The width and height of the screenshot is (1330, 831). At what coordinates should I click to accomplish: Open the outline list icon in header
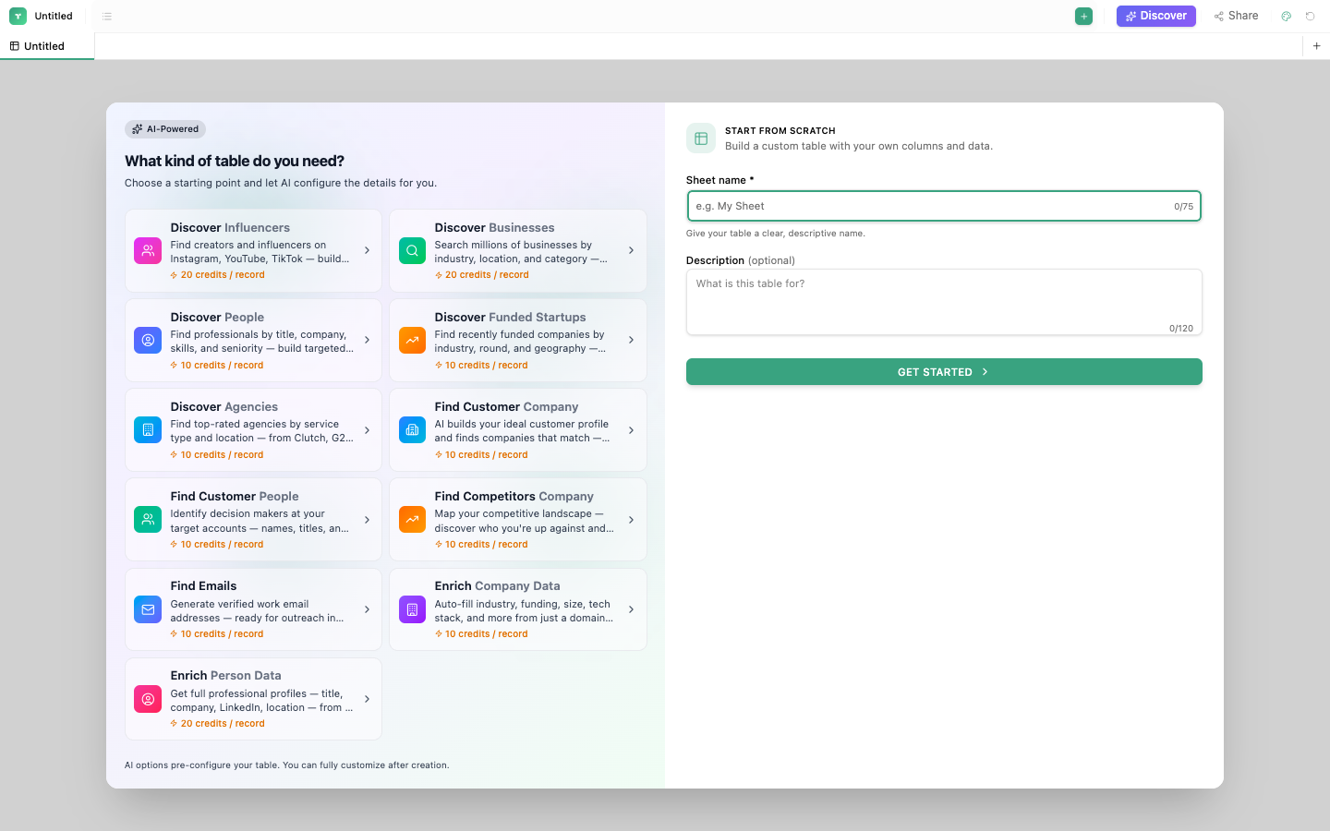107,16
